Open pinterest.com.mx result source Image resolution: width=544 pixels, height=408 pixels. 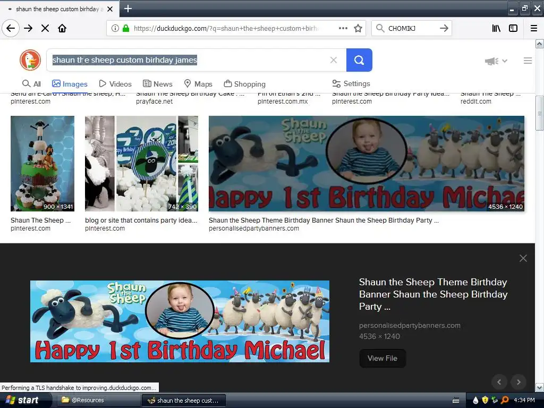(283, 101)
